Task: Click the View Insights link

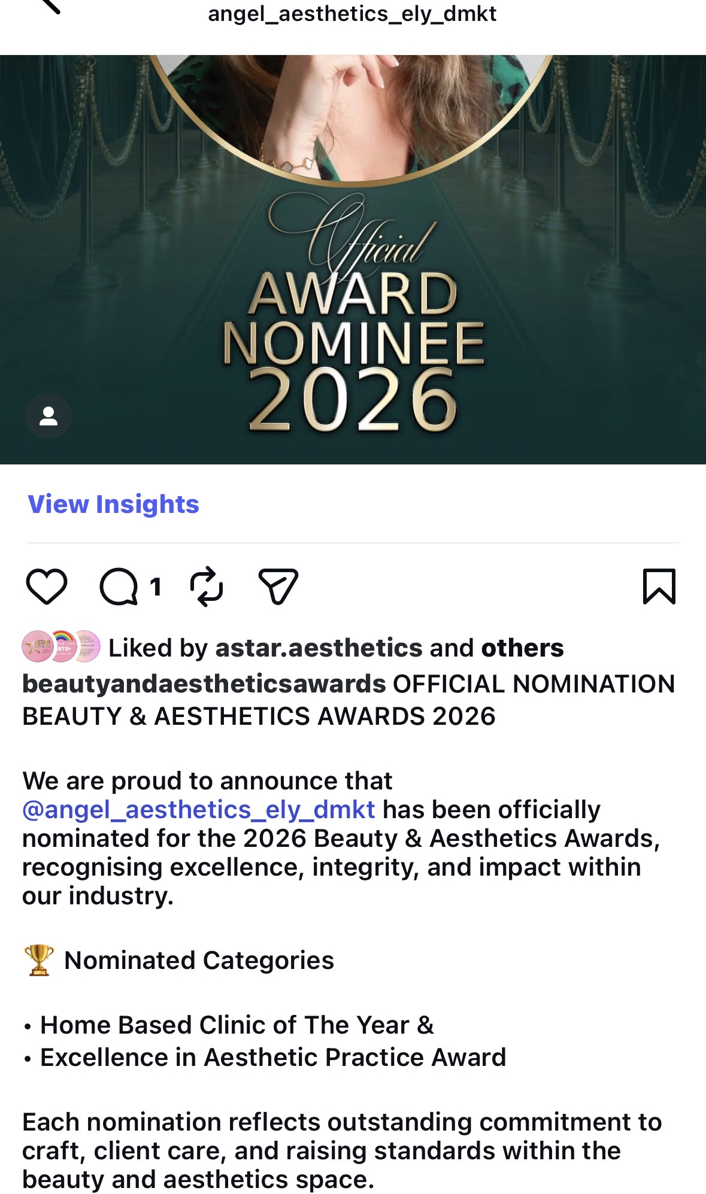Action: (x=114, y=504)
